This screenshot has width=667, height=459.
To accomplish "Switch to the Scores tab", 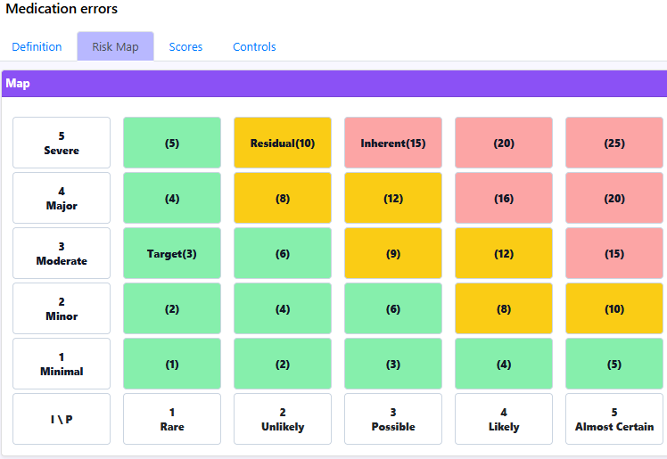I will point(185,46).
